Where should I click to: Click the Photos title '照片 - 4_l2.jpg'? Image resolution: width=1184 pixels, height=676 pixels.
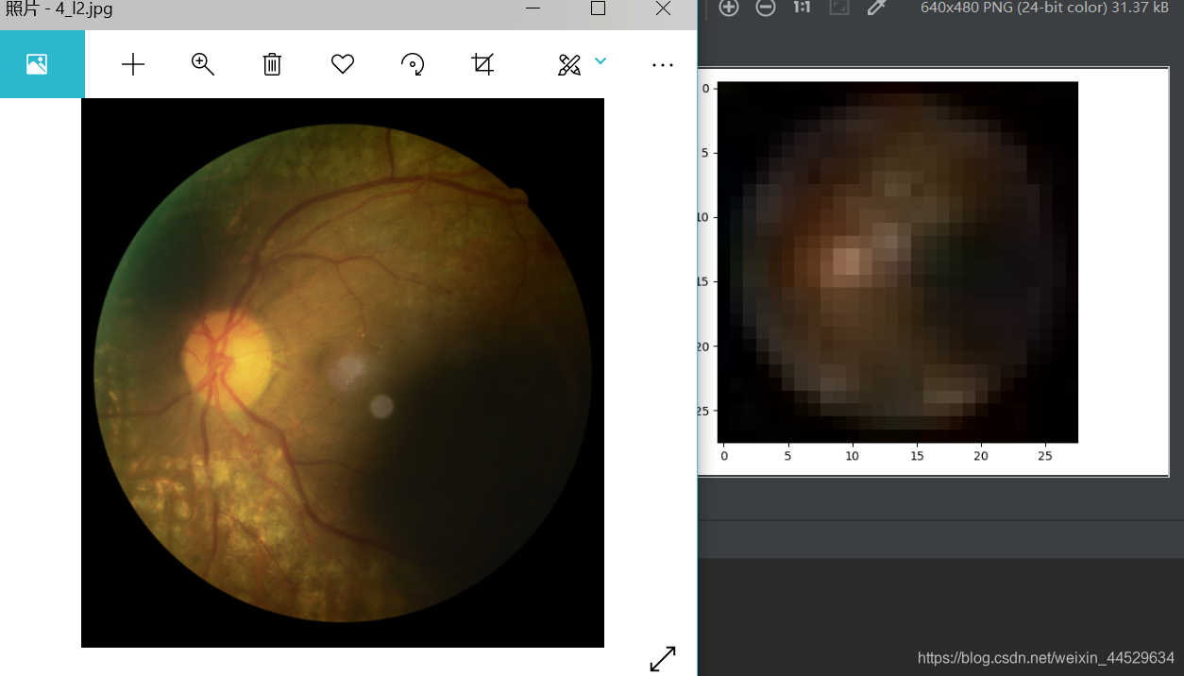tap(59, 8)
